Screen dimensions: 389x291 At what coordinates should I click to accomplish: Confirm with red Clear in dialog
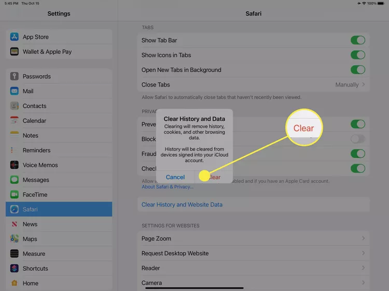click(214, 177)
